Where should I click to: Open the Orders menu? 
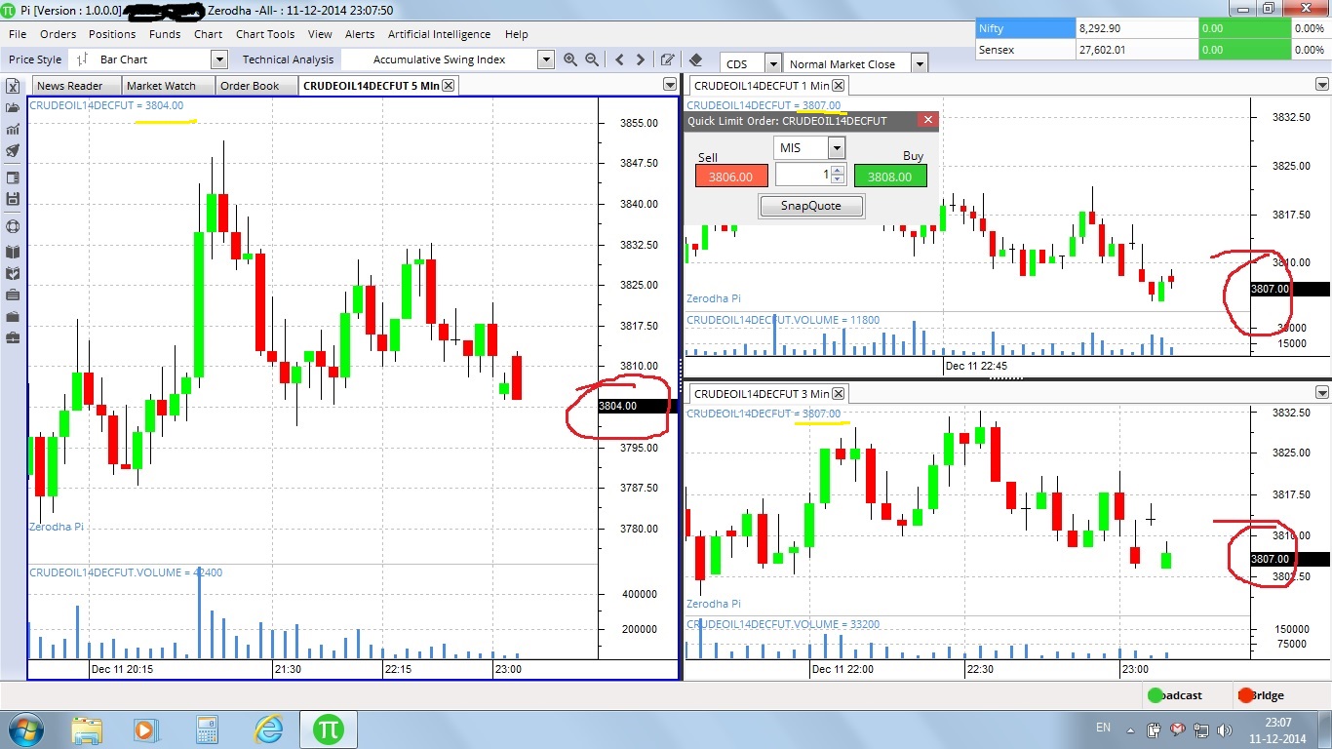point(59,34)
